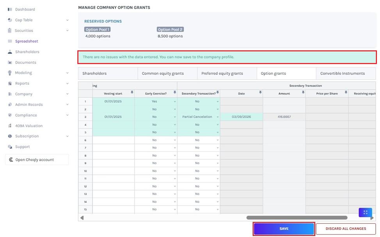Click the blue fullscreen expand icon below the table

click(365, 212)
